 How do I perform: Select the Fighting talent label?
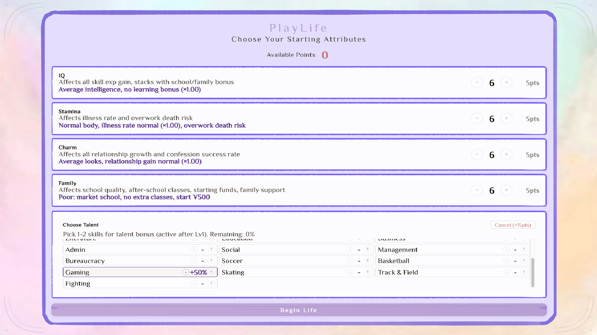point(78,284)
